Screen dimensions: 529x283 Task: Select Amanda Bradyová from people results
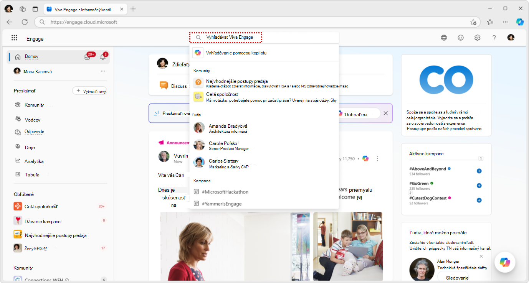[x=264, y=128]
